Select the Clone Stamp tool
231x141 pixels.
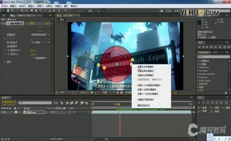click(50, 10)
